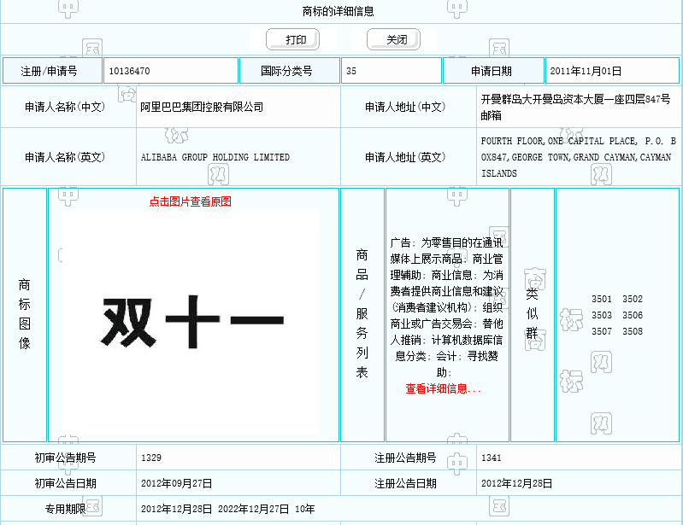Click the 初审公告期号 label
683x525 pixels.
pyautogui.click(x=65, y=458)
